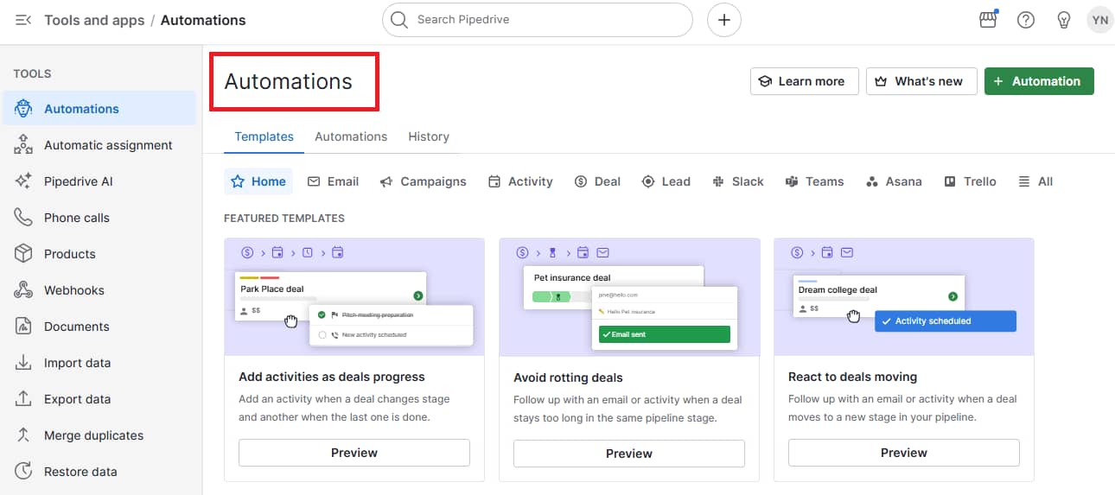Click the Activity calendar category icon
1115x495 pixels.
coord(494,181)
